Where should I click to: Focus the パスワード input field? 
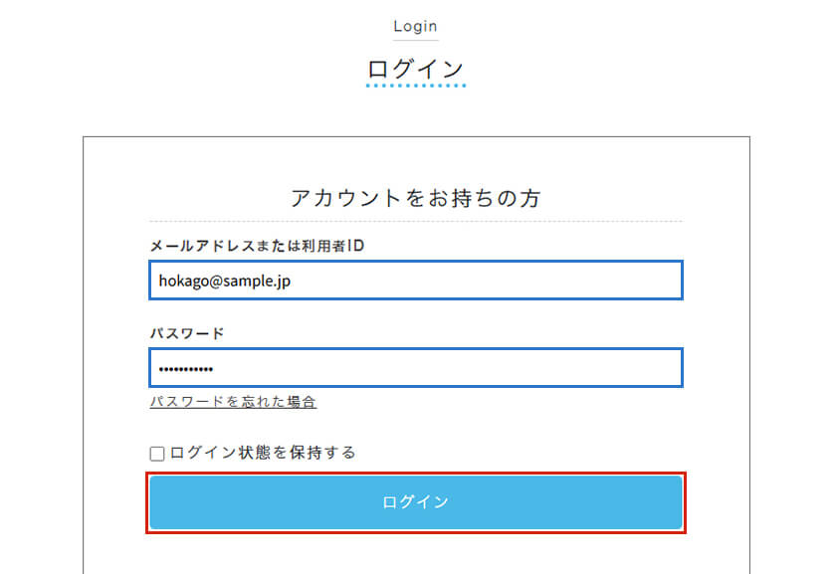(416, 368)
